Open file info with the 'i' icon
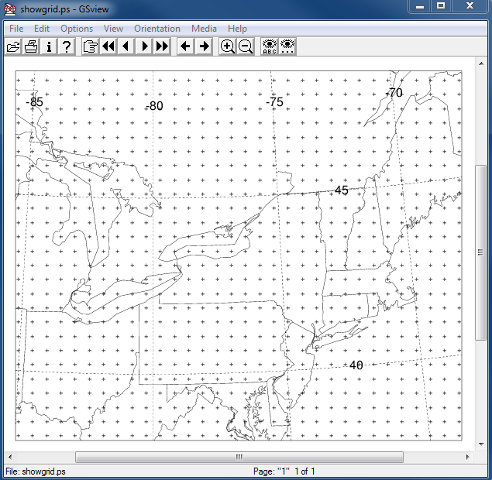 (49, 46)
